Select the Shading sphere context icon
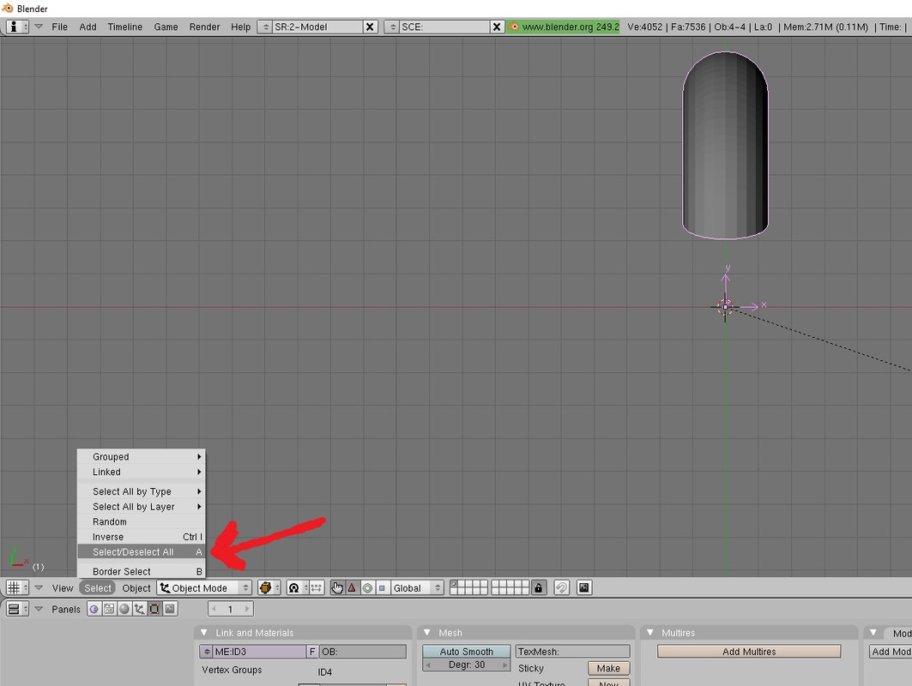 [x=124, y=609]
